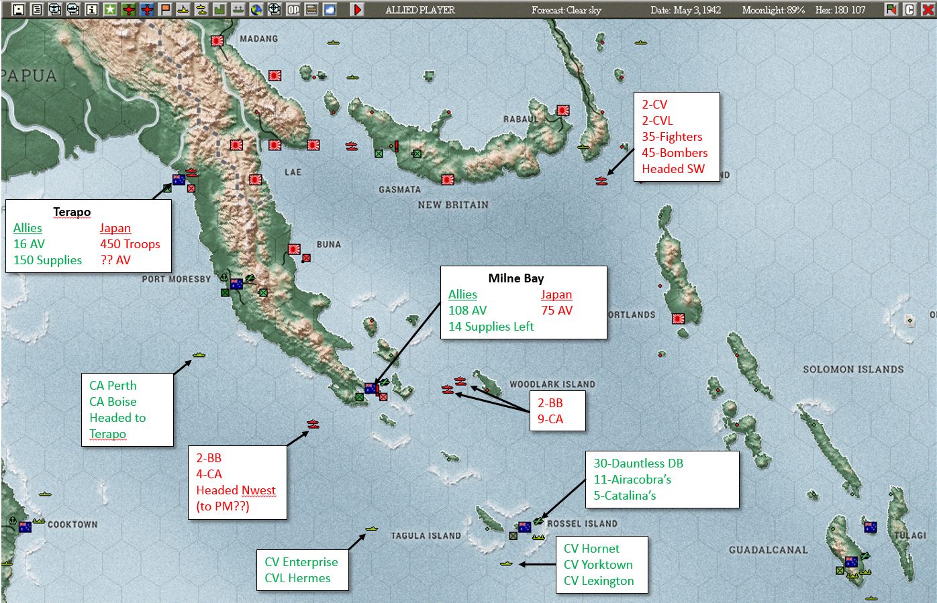Click the RABAUL map label
The width and height of the screenshot is (937, 603).
pyautogui.click(x=521, y=119)
